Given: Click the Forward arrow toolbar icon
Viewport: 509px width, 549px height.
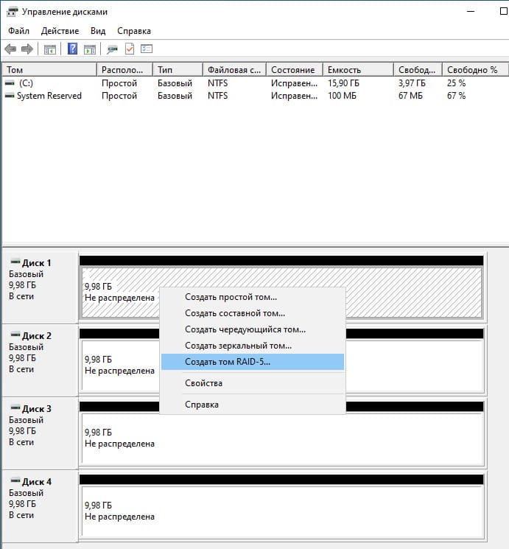Looking at the screenshot, I should [27, 49].
